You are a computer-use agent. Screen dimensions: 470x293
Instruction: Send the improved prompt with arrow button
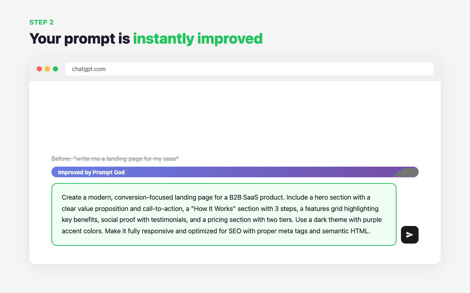point(410,235)
